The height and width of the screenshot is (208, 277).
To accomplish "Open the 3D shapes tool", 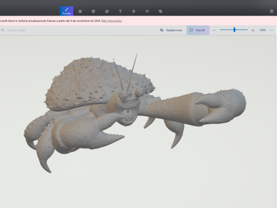I will [x=93, y=12].
